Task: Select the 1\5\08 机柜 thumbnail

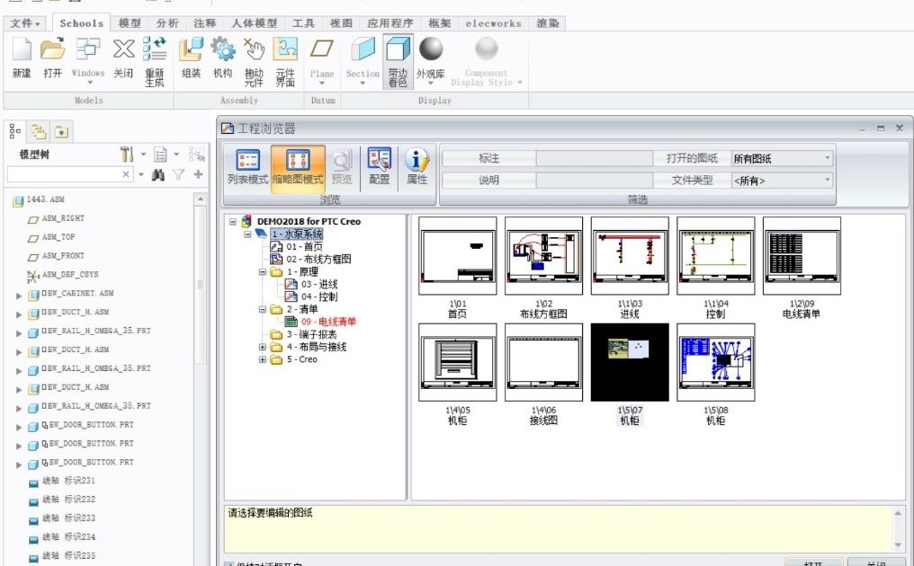Action: [x=716, y=362]
